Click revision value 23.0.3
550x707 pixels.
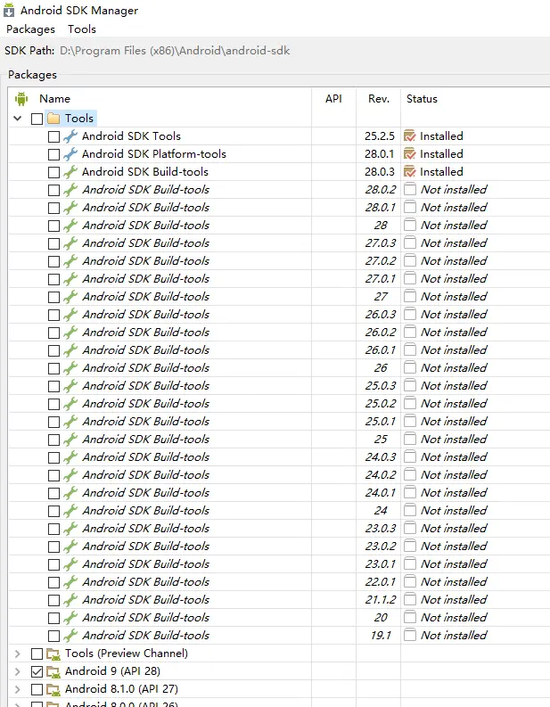tap(381, 528)
